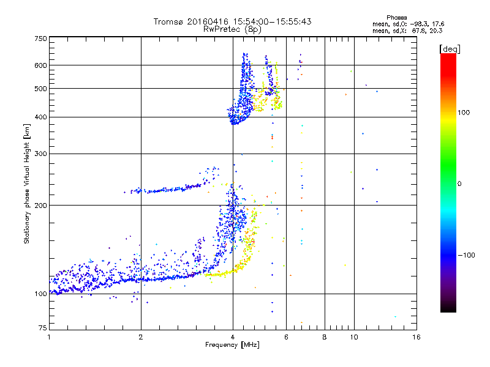Click the y-axis tick label '200'
The height and width of the screenshot is (367, 490).
point(40,206)
